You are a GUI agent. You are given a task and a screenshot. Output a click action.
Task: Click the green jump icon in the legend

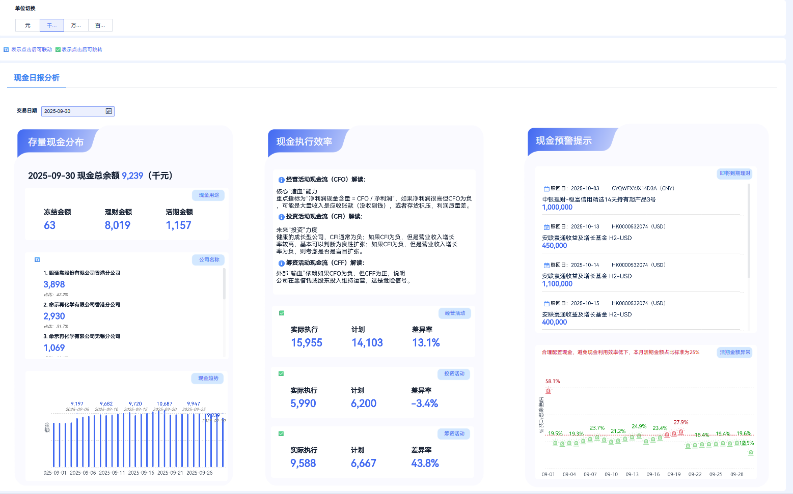(x=58, y=49)
